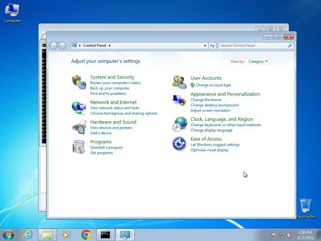Open the View by Category dropdown
This screenshot has width=321, height=241.
[258, 62]
